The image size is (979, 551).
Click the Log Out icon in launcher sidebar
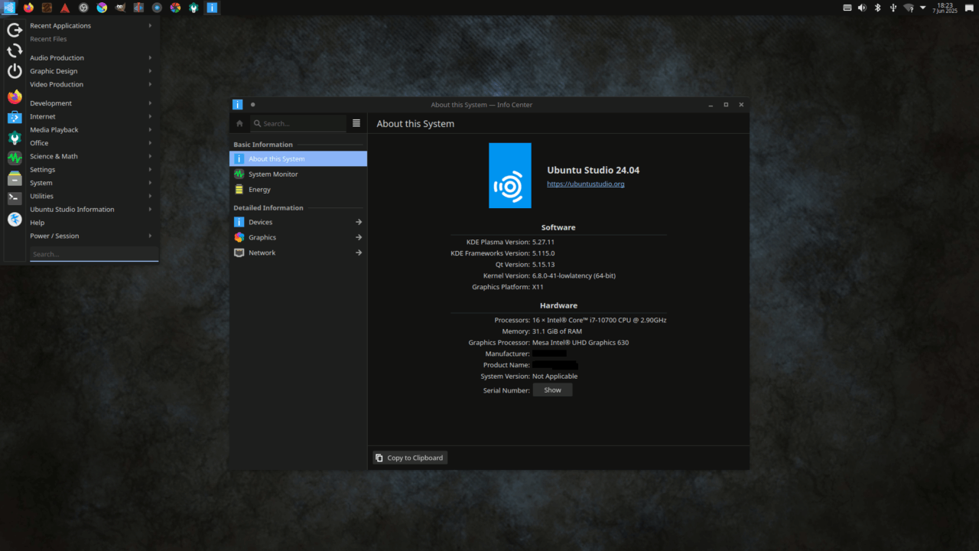click(x=15, y=31)
